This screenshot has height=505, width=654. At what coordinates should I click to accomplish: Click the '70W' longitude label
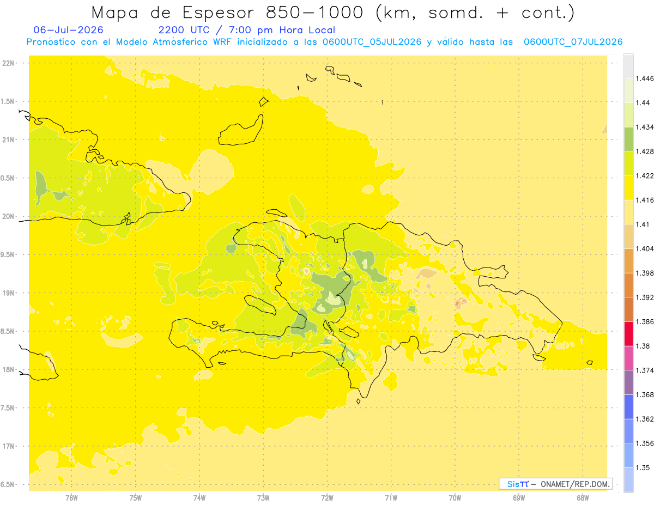(x=455, y=497)
